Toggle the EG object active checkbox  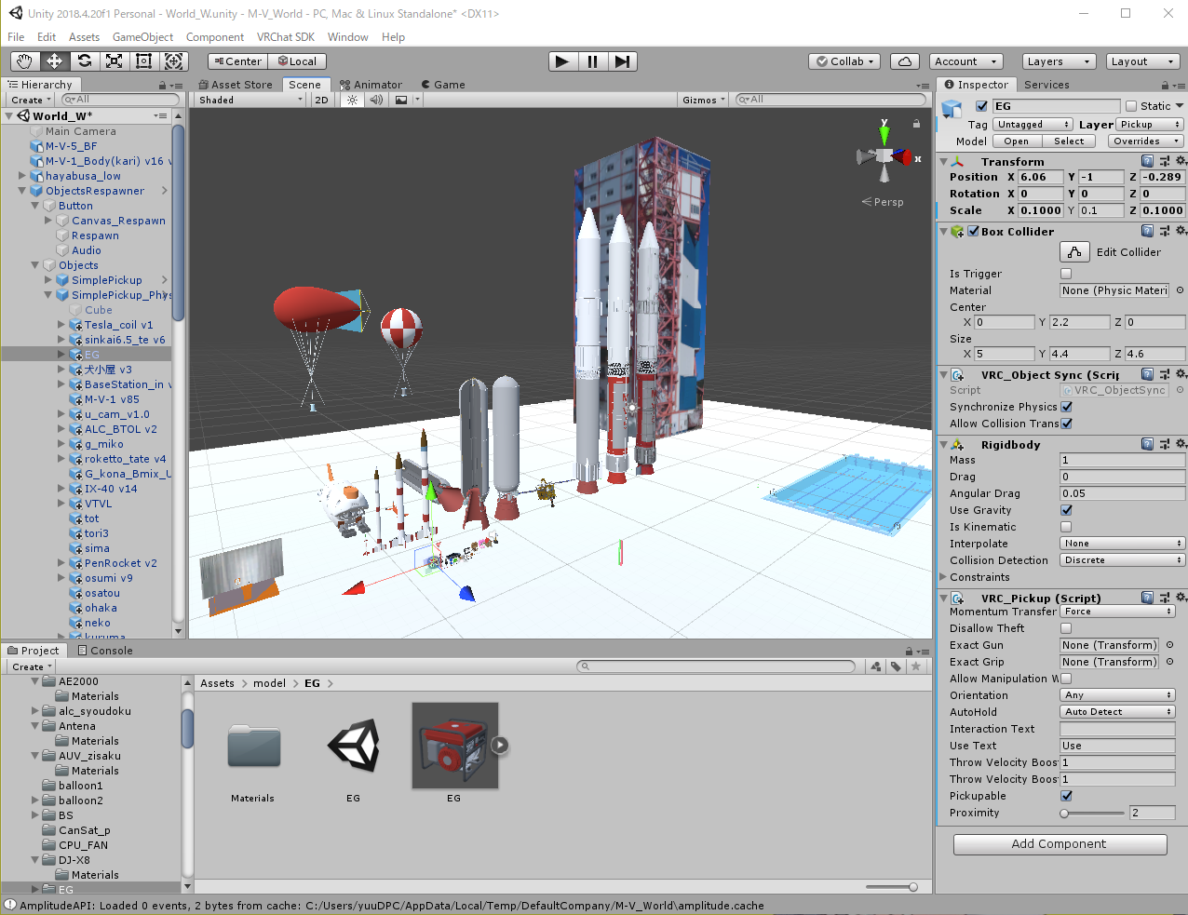pos(981,106)
